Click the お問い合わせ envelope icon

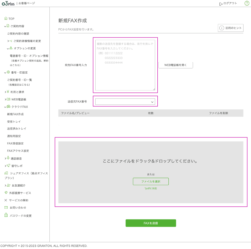pyautogui.click(x=6, y=207)
